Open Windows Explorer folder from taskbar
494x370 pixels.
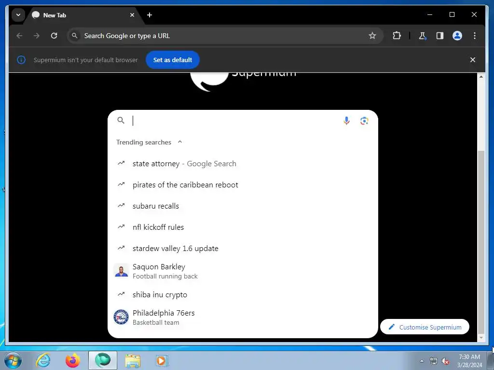[x=133, y=360]
